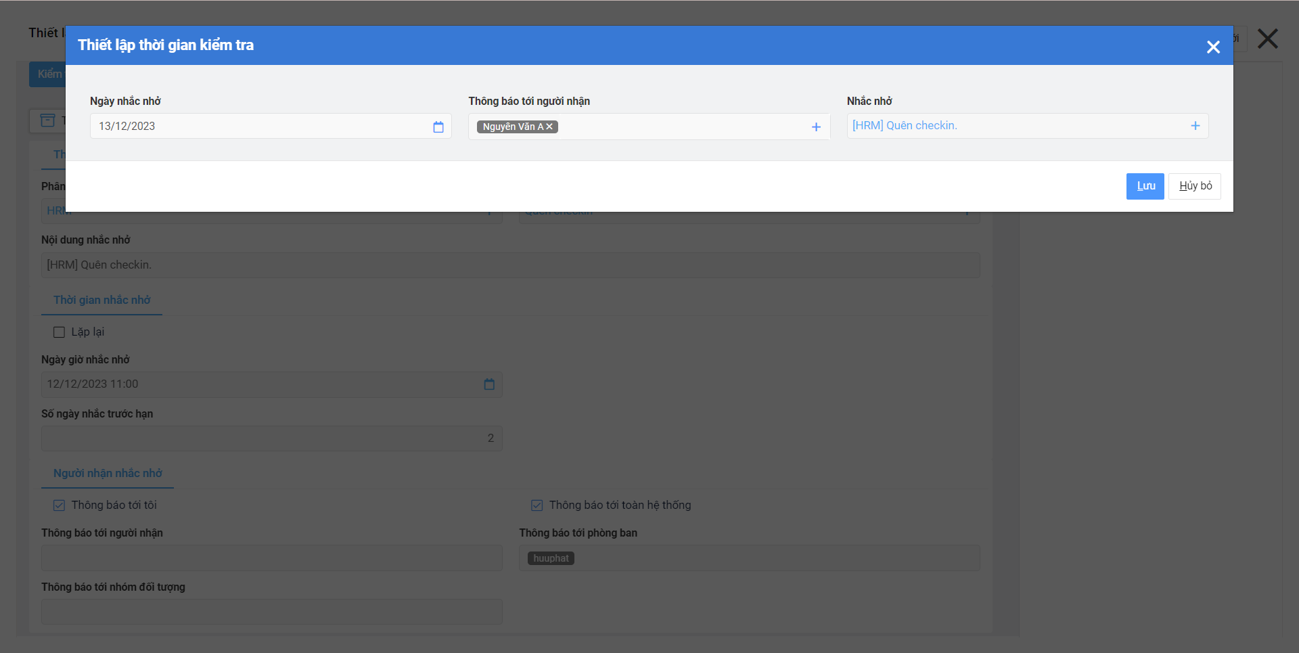
Task: Click the Thông báo tới phòng ban field
Action: (x=749, y=558)
